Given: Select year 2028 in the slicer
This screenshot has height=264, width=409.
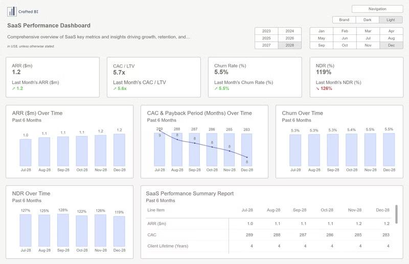Looking at the screenshot, I should [289, 45].
